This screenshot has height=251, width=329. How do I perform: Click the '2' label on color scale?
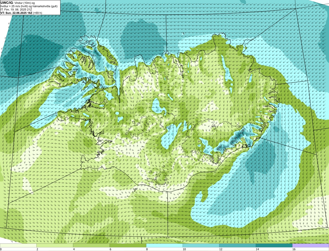(x=37, y=249)
